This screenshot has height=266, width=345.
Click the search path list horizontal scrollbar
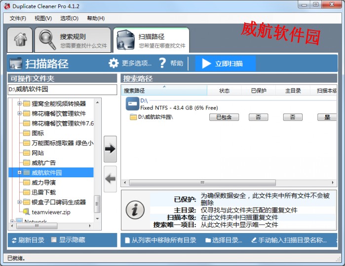point(202,183)
